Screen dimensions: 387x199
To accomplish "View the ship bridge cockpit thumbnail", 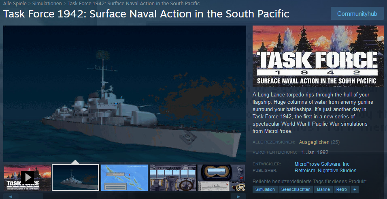I will click(x=173, y=178).
